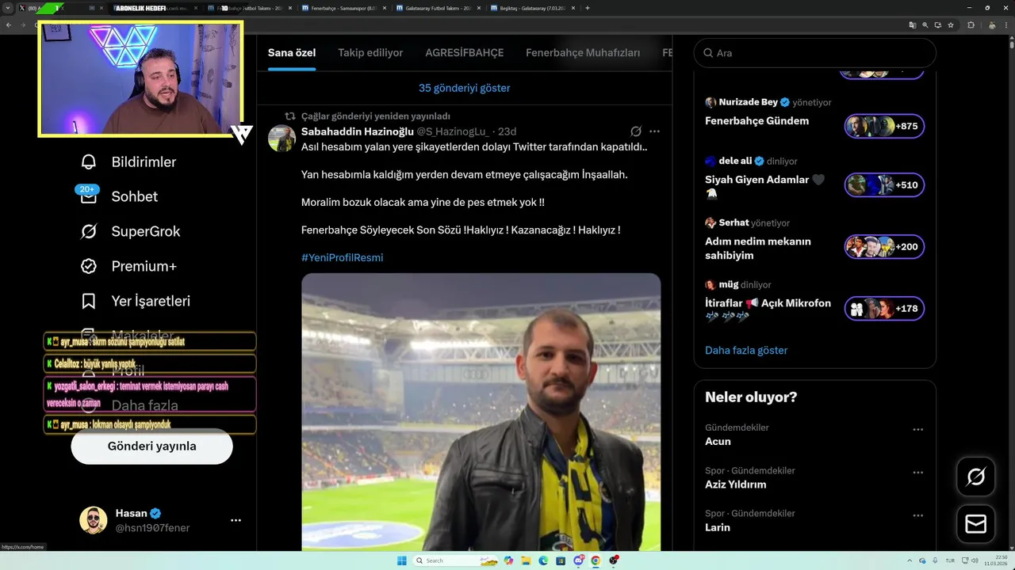Screen dimensions: 1015x570
Task: Join Adım nedim mekanın sahibiyim space +200
Action: pos(884,247)
